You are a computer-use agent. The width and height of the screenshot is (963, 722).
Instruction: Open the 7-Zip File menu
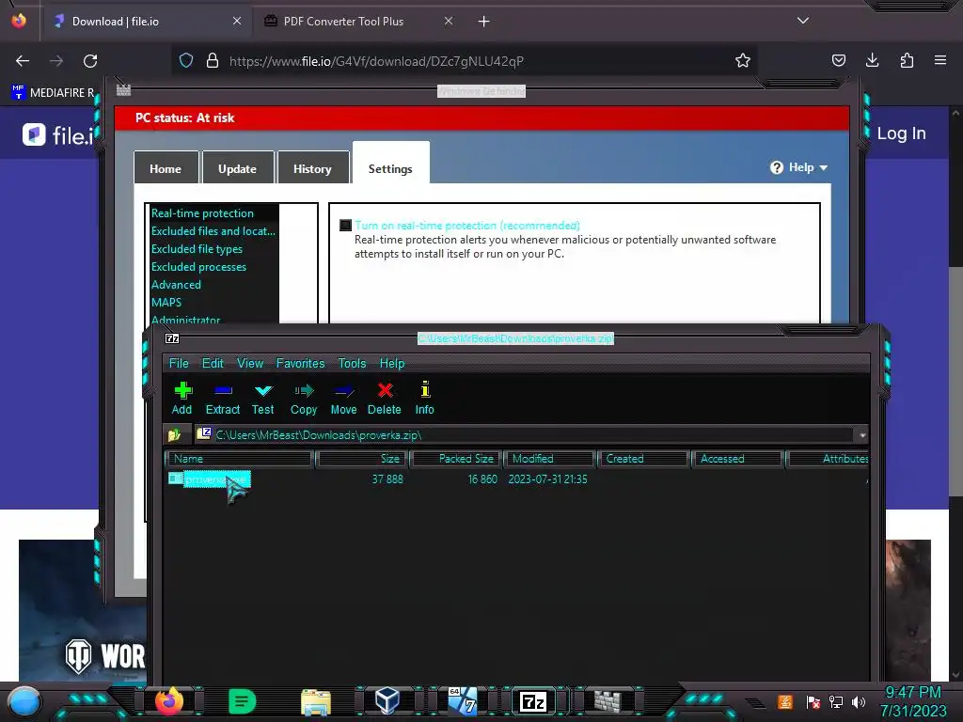(179, 363)
